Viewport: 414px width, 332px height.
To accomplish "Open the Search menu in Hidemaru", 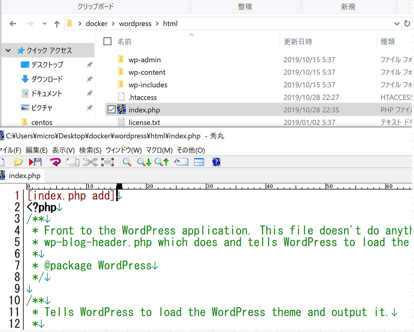I will tap(90, 150).
